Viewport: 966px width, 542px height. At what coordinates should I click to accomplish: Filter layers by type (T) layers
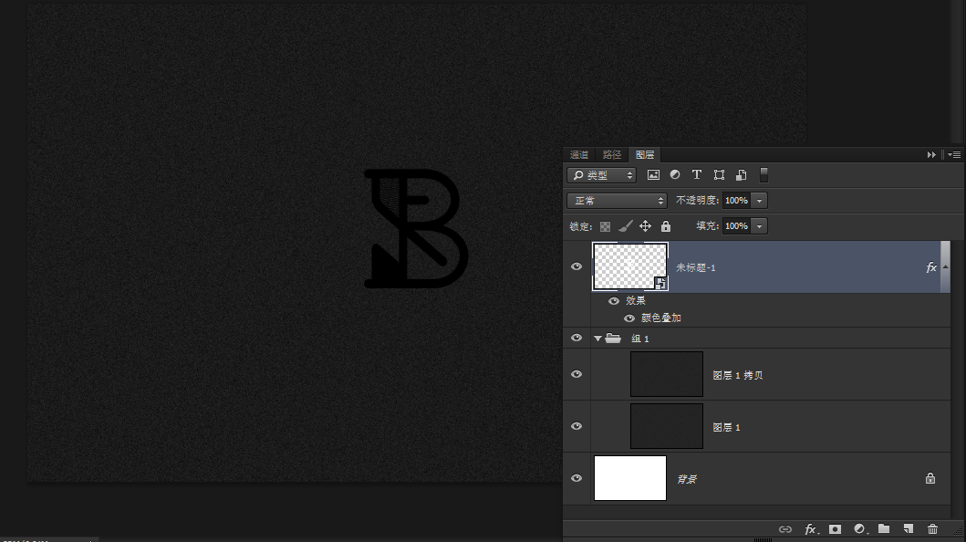coord(697,175)
